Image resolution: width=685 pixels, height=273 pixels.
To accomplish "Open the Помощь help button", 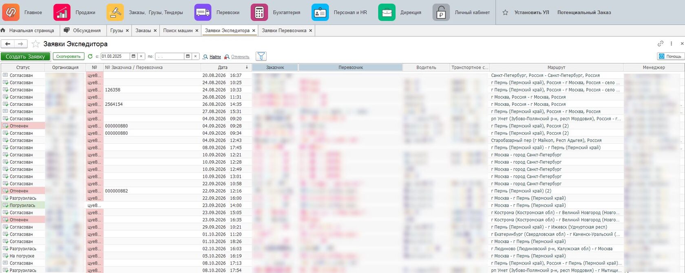I will pos(670,56).
